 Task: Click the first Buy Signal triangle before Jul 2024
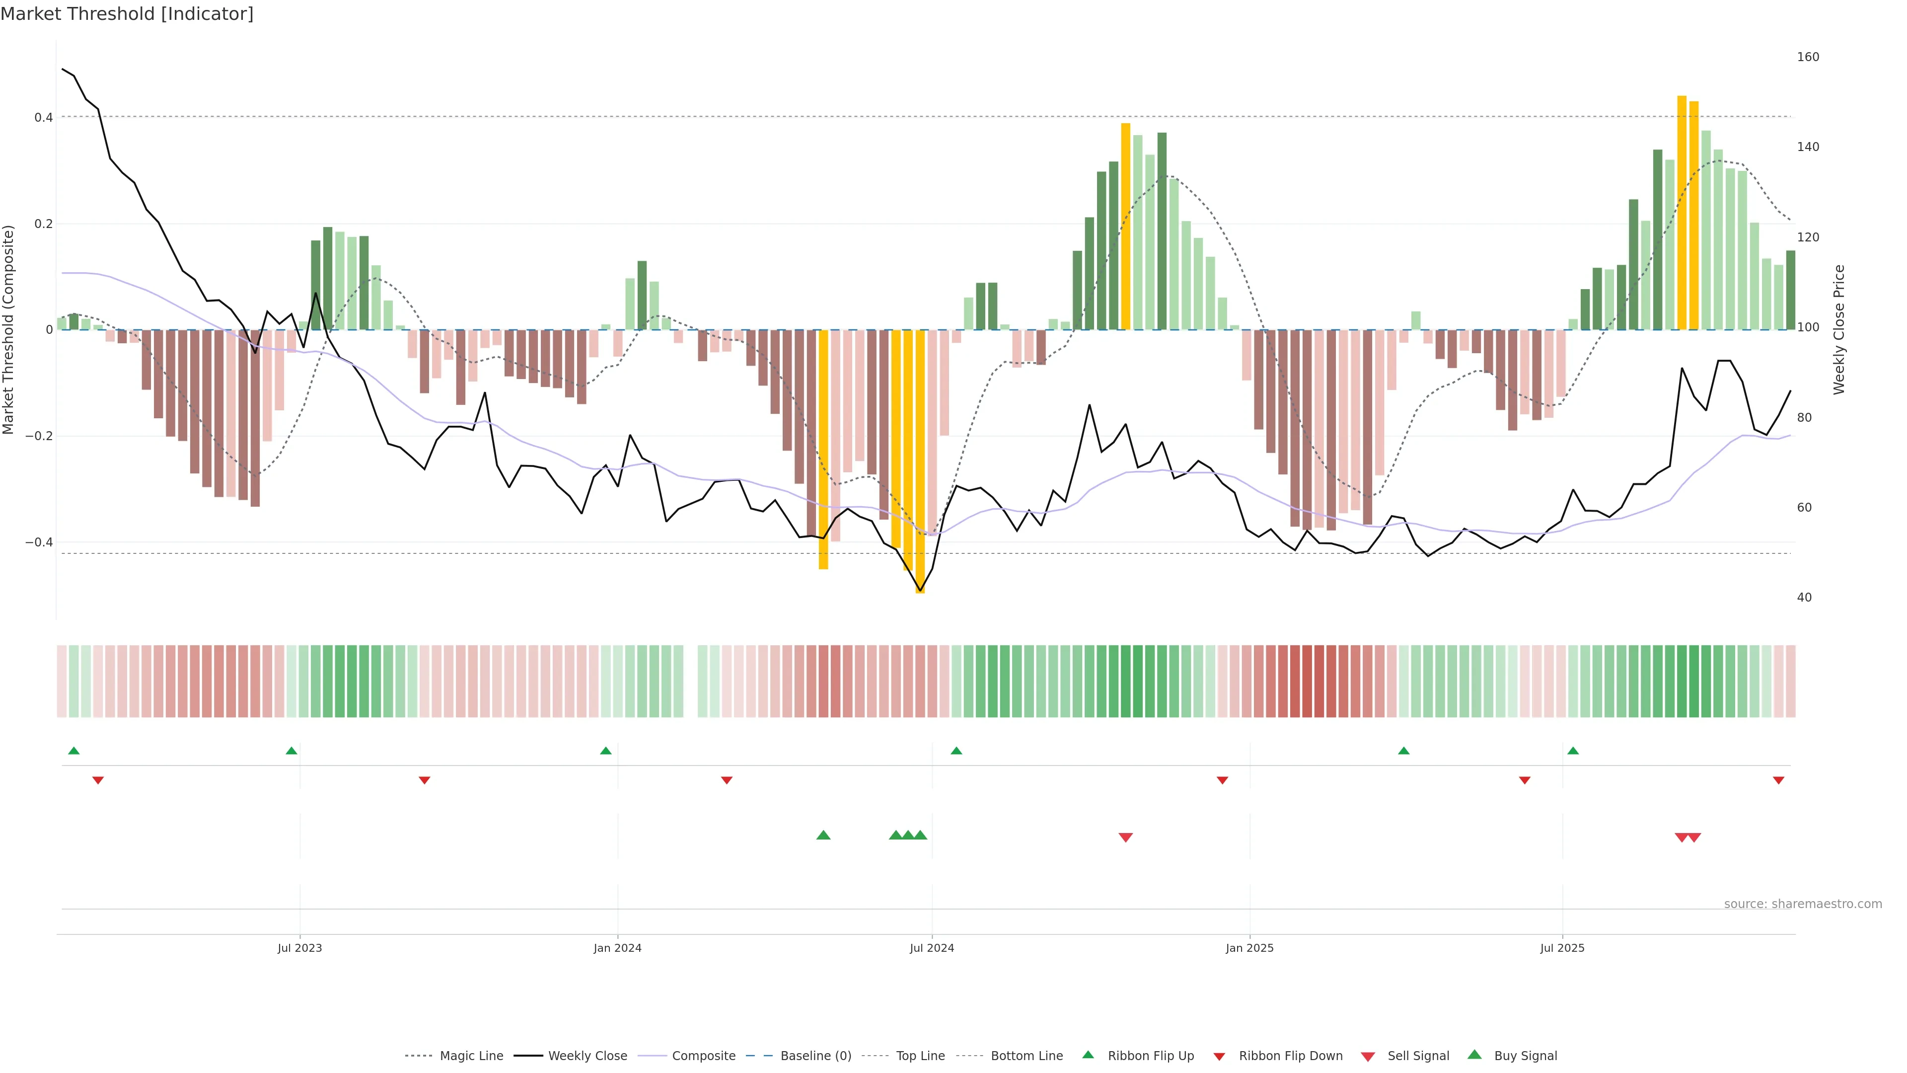(x=823, y=835)
